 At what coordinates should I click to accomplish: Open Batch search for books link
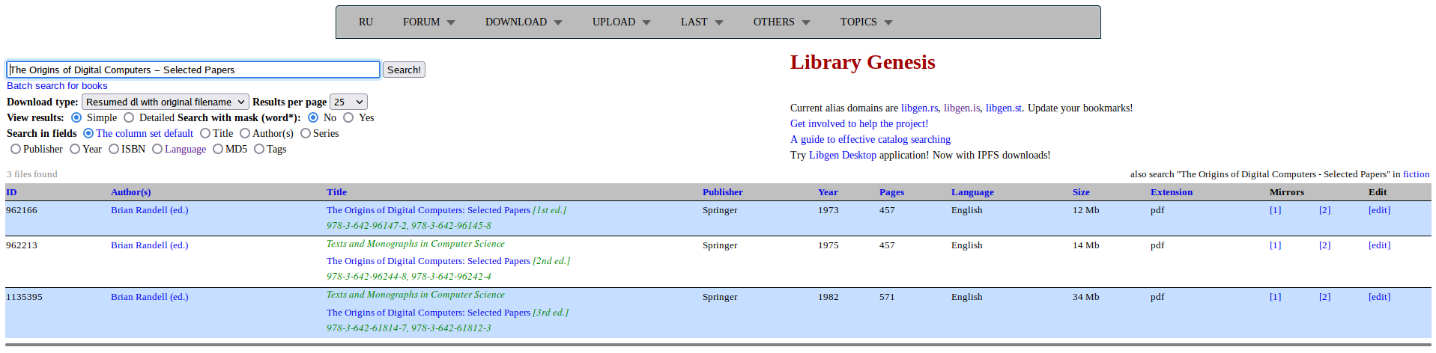click(57, 86)
